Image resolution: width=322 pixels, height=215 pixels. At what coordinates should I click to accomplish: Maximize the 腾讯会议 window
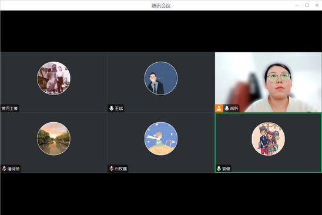(307, 5)
